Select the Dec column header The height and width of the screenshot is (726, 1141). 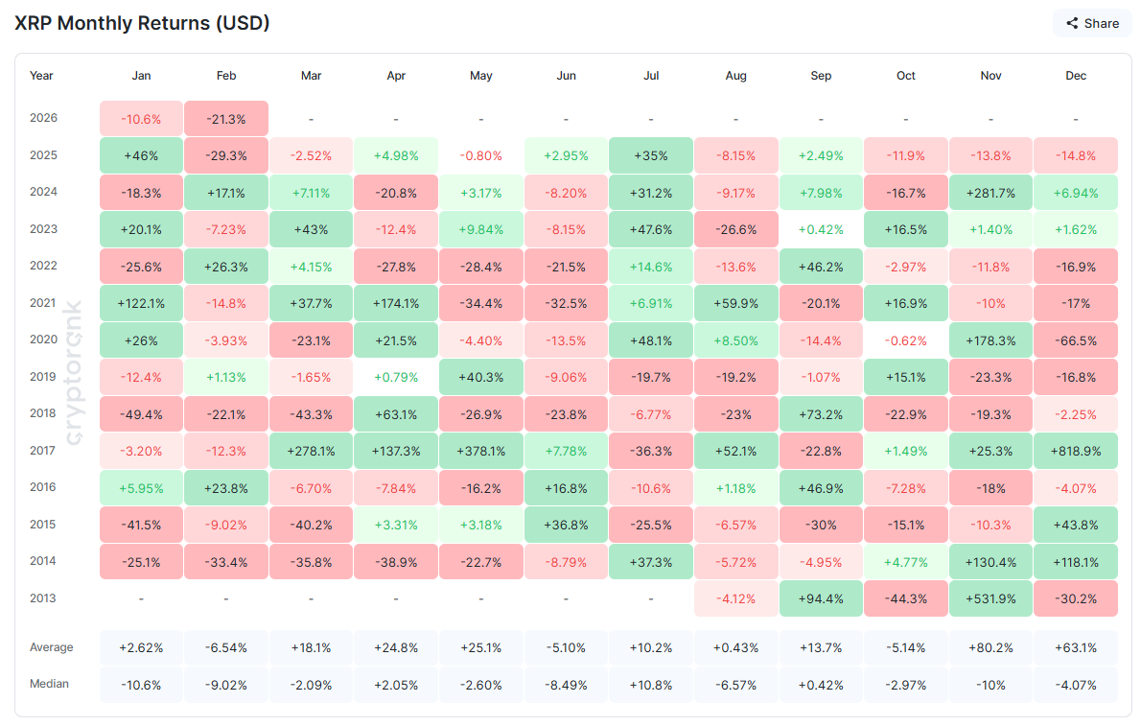click(1075, 75)
